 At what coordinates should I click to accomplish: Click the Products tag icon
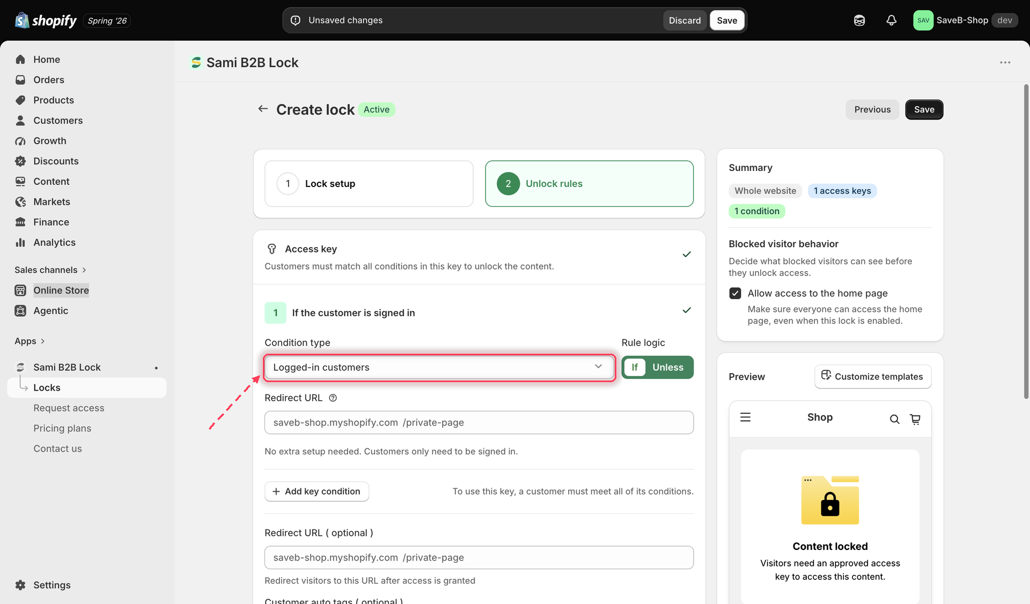click(x=20, y=100)
